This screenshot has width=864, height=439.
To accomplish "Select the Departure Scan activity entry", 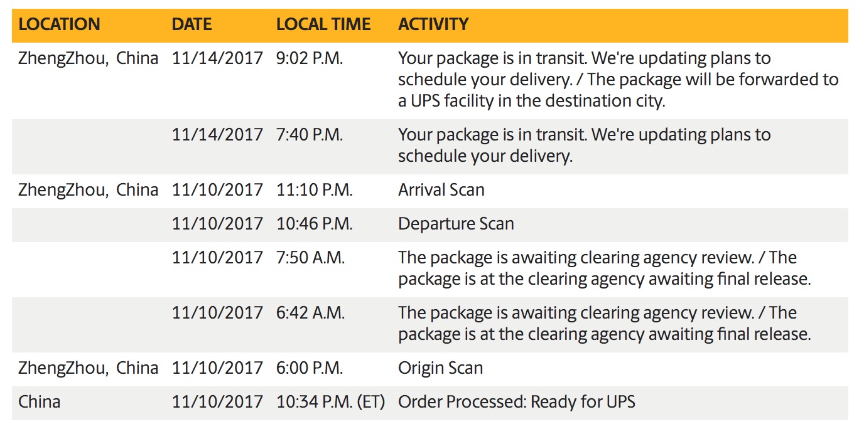I will point(456,224).
